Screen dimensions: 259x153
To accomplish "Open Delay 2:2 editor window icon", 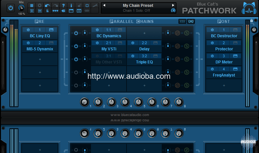I will (x=155, y=43).
